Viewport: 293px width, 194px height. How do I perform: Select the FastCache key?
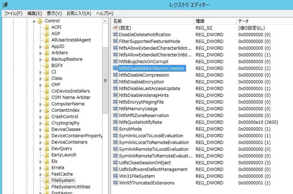tap(62, 174)
